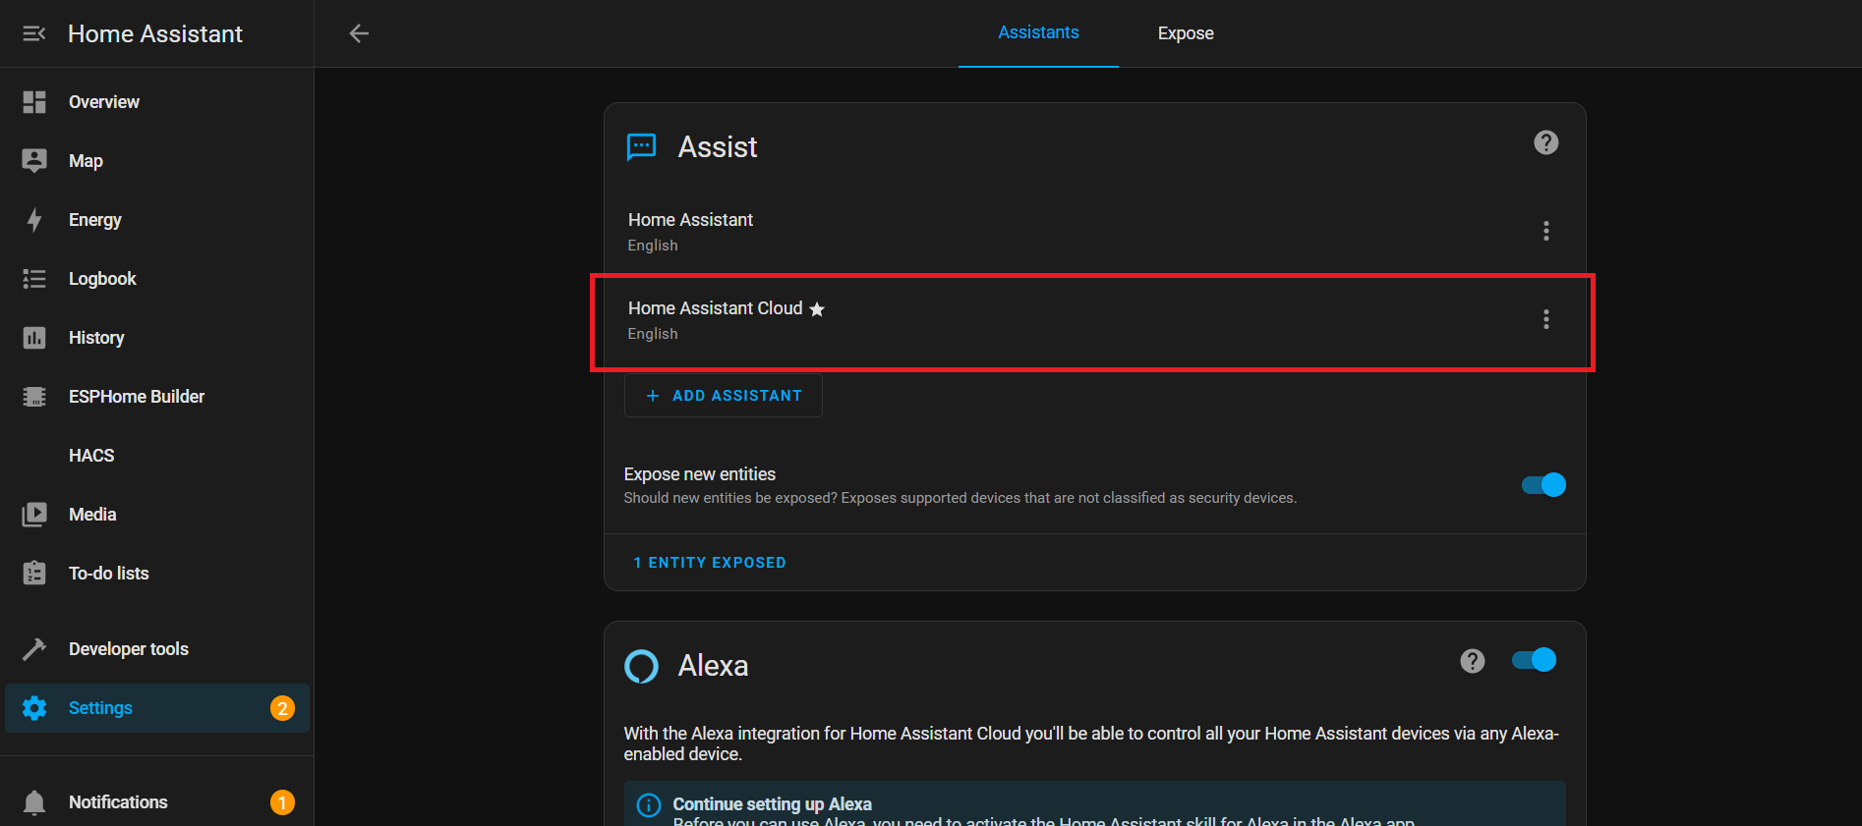The width and height of the screenshot is (1862, 826).
Task: Click the Notifications bell icon
Action: coord(34,802)
